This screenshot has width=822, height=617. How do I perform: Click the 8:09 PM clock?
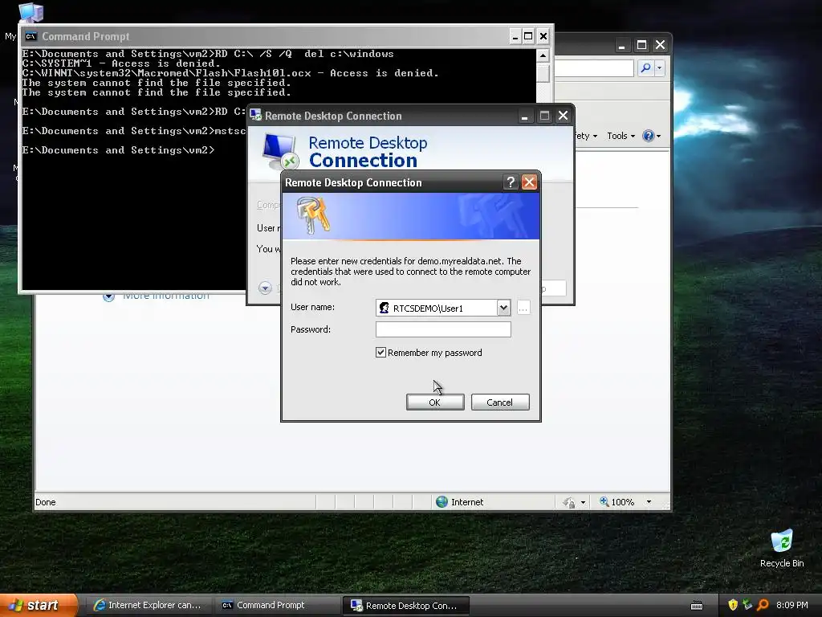[792, 605]
